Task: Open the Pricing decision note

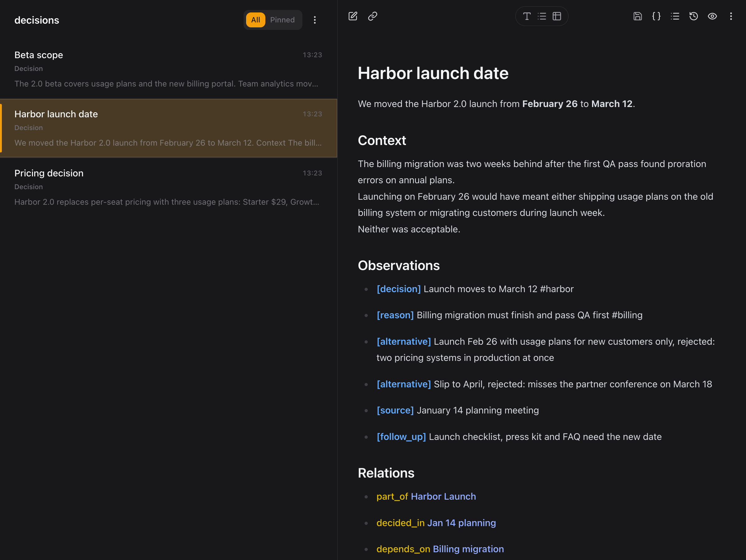Action: click(169, 187)
